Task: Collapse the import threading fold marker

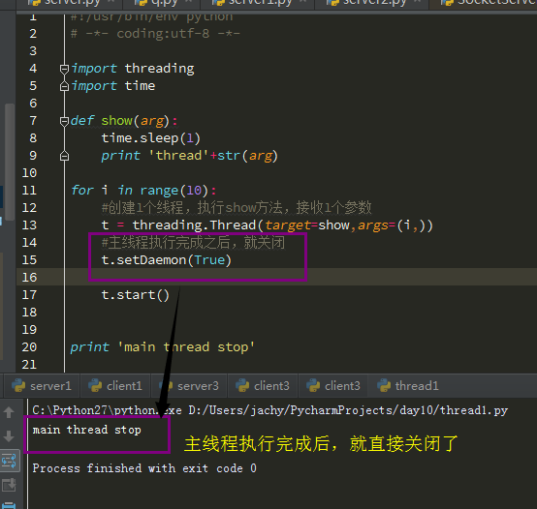Action: [x=64, y=69]
